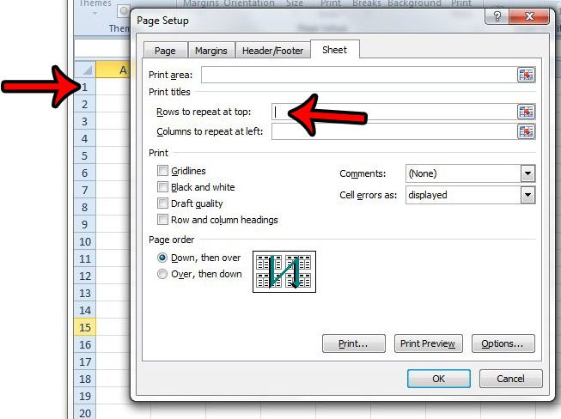Click the Print area input field

tap(359, 75)
